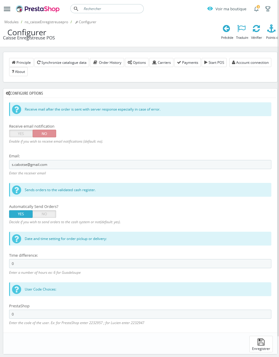279x357 pixels.
Task: Click the gear icon on CONFIGURE OPTIONS header
Action: coord(8,93)
